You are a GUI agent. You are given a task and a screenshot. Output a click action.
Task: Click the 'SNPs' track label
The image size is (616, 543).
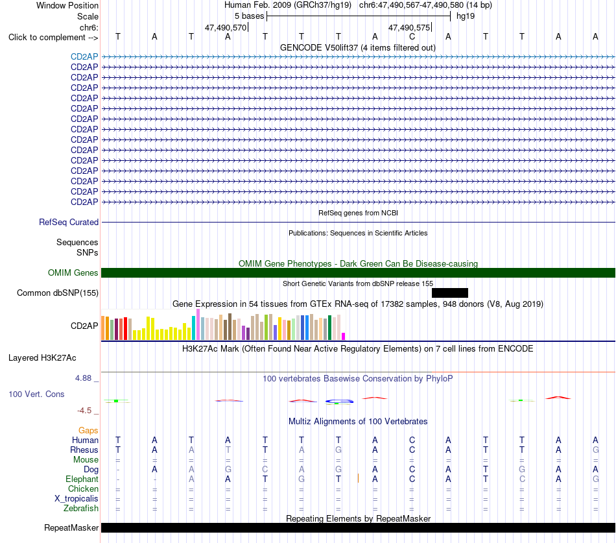[88, 252]
